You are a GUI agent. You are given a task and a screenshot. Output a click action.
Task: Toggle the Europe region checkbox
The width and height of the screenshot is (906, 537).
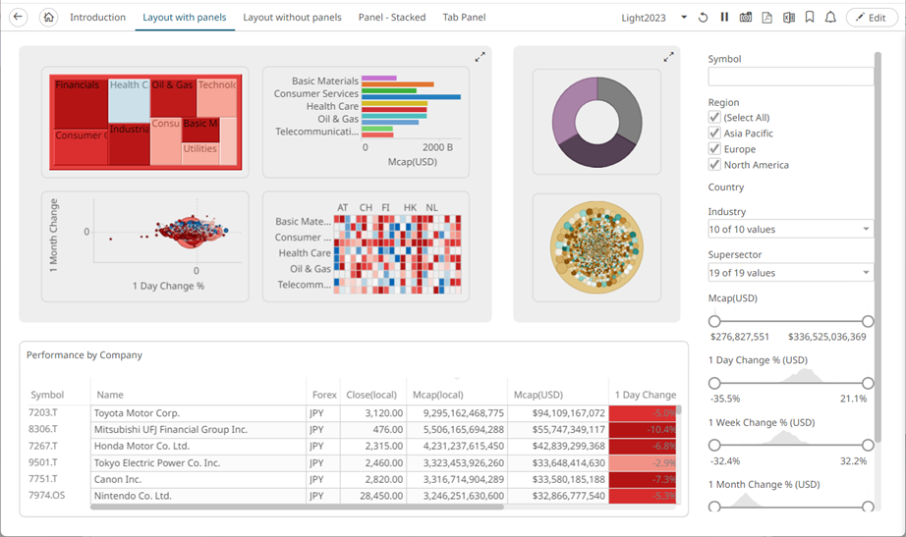[x=714, y=149]
